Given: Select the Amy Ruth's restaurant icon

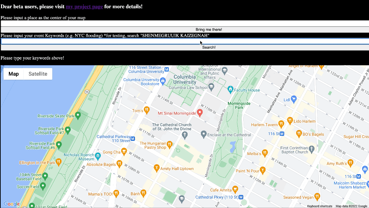Looking at the screenshot, I should [x=351, y=163].
